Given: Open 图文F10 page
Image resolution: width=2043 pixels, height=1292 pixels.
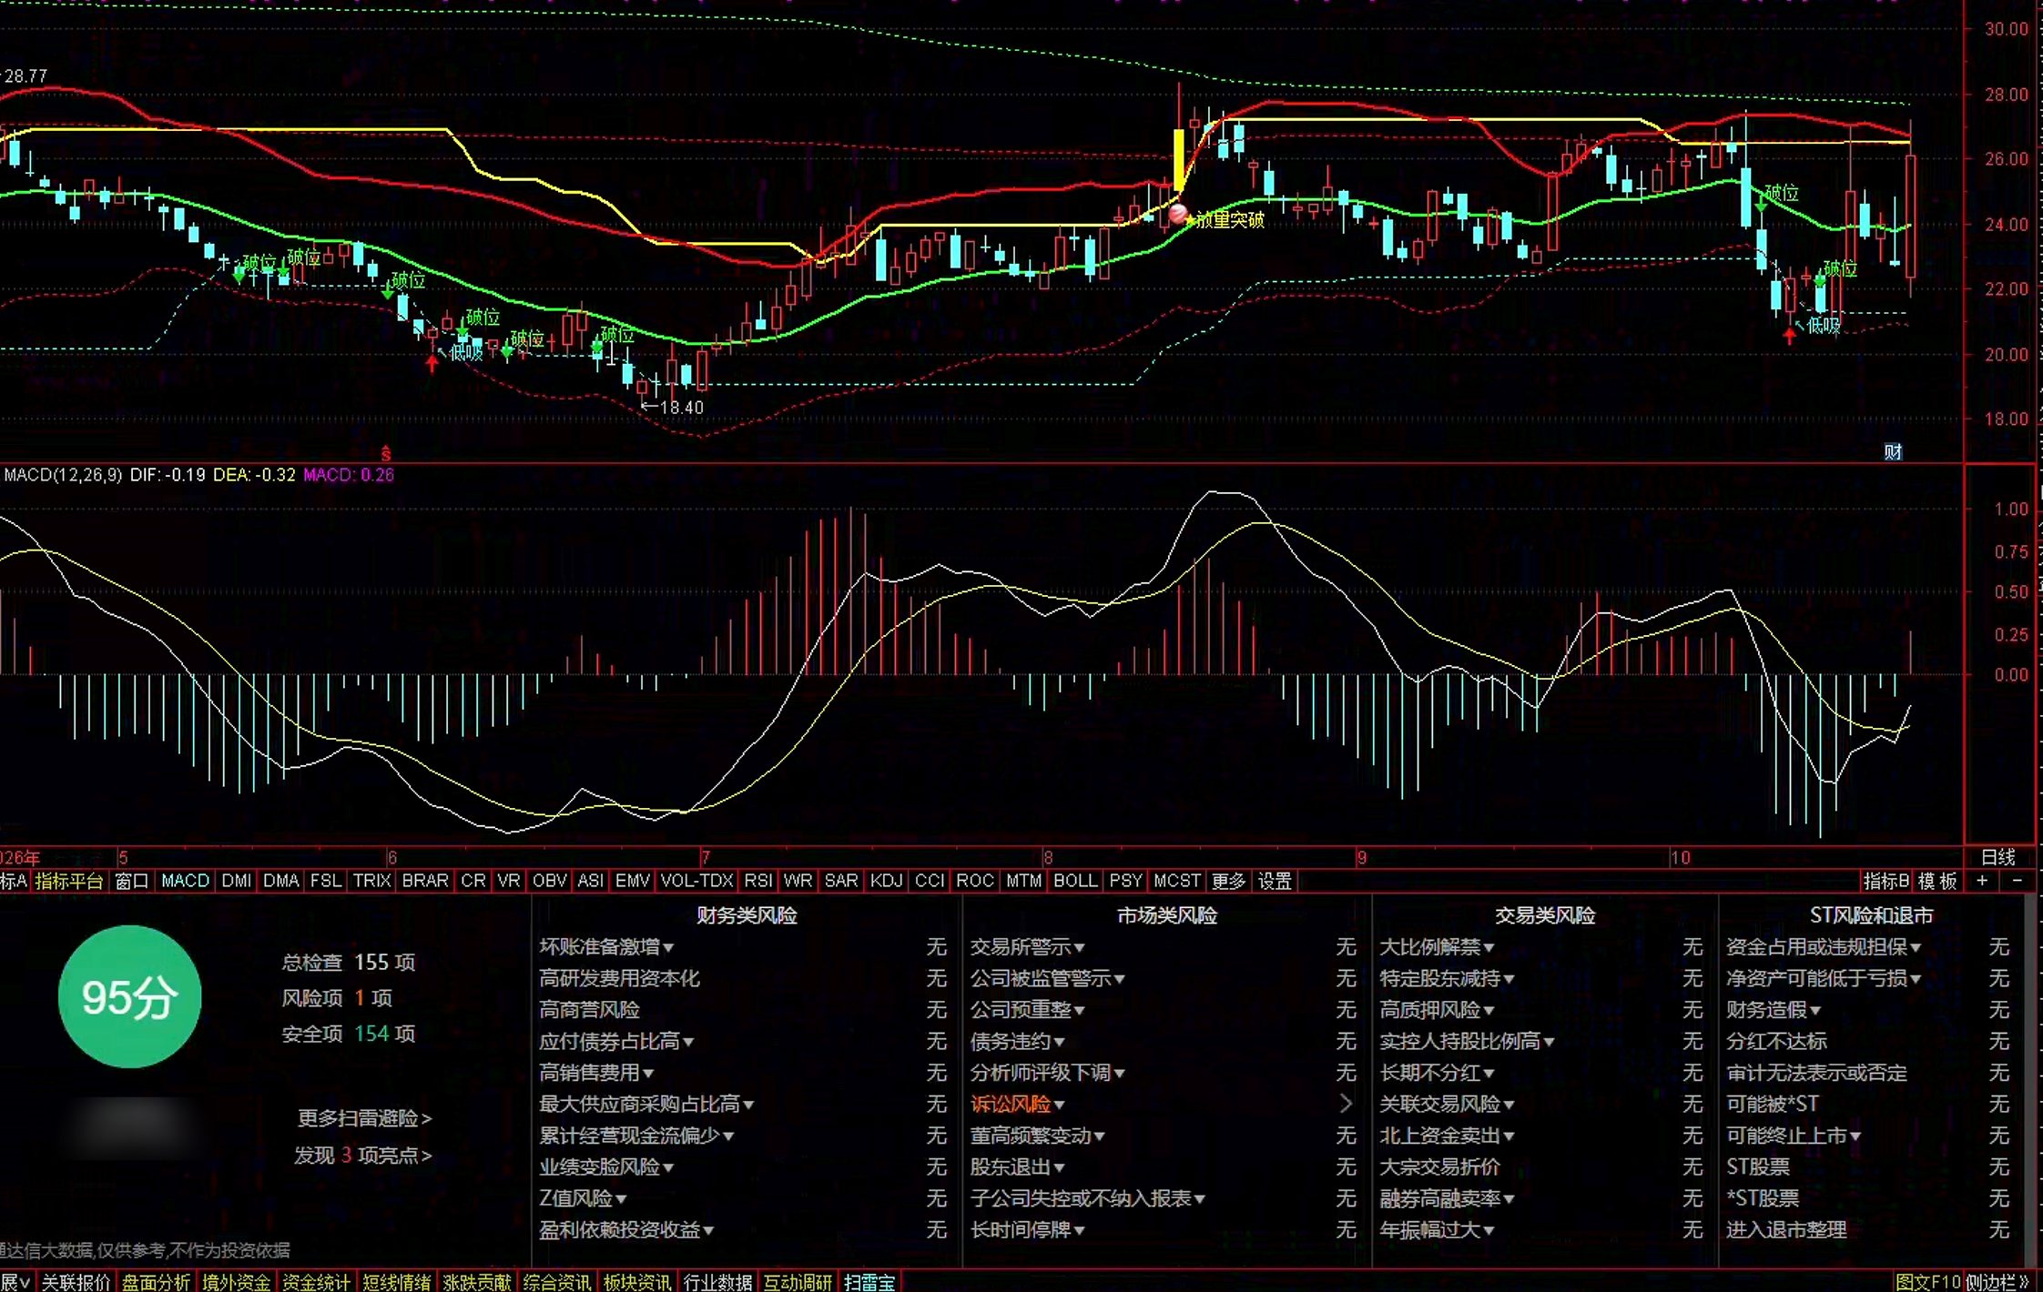Looking at the screenshot, I should click(x=1928, y=1282).
